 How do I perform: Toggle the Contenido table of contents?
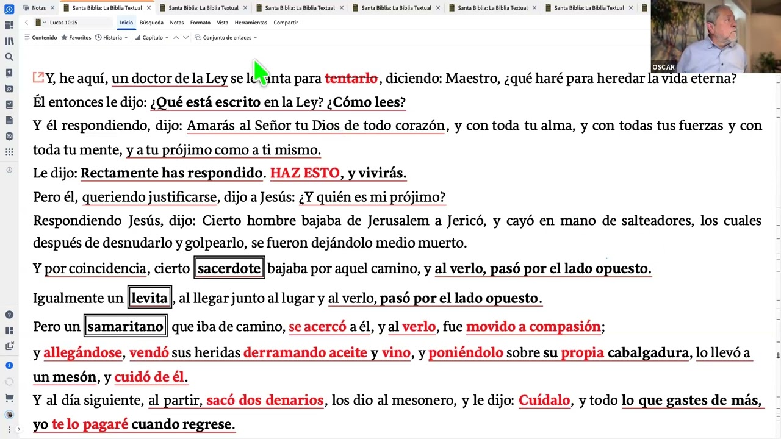coord(41,38)
